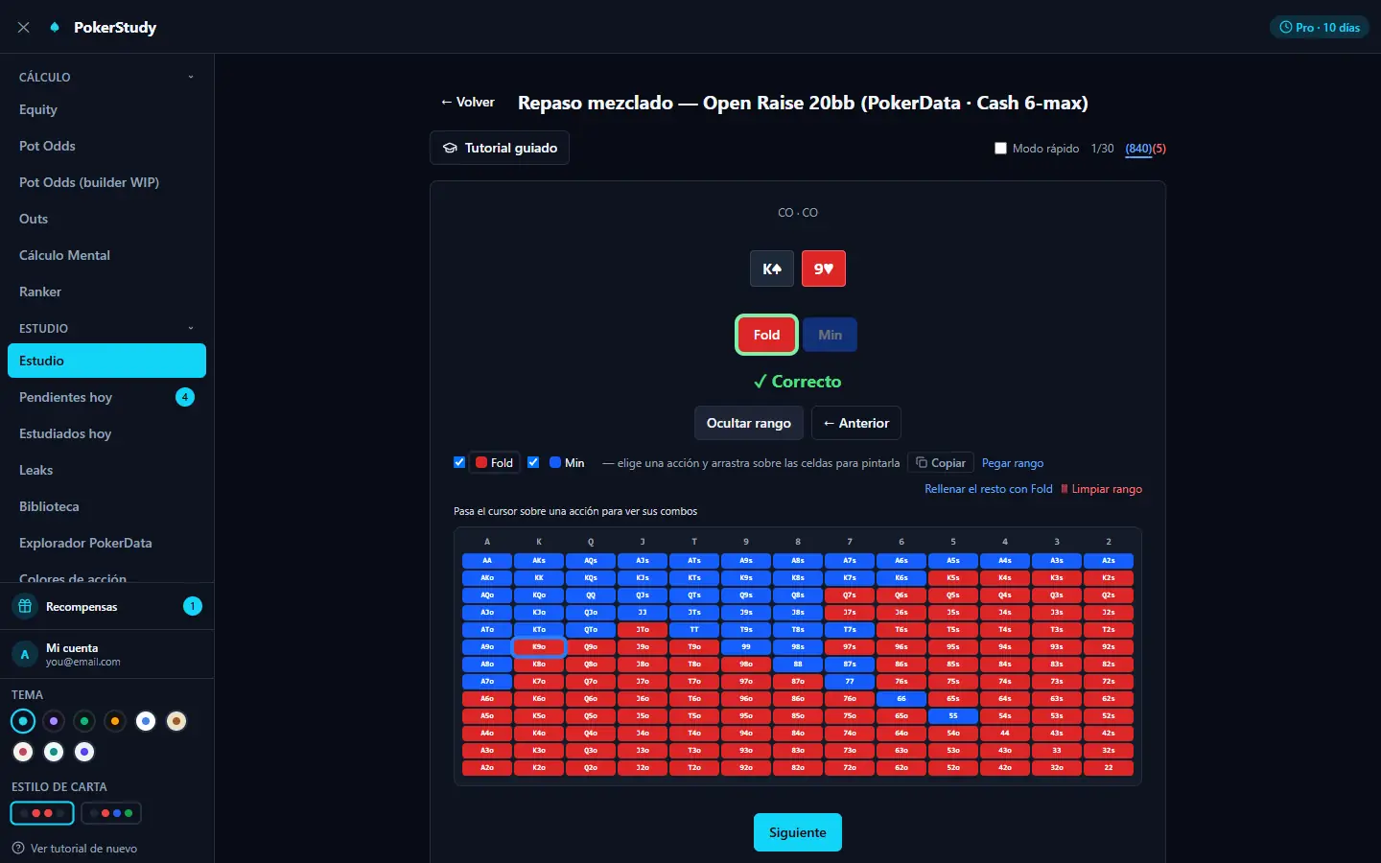The height and width of the screenshot is (863, 1381).
Task: Click the gift icon beside Recompensas
Action: 26,606
